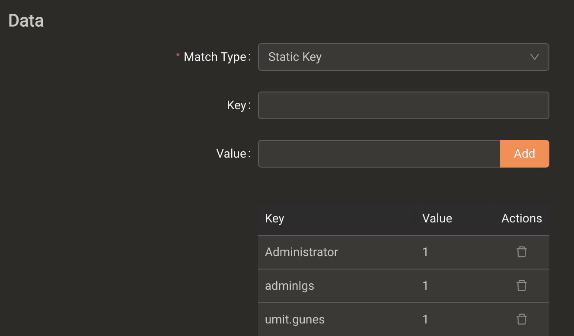Click the Match Type label

[x=215, y=57]
